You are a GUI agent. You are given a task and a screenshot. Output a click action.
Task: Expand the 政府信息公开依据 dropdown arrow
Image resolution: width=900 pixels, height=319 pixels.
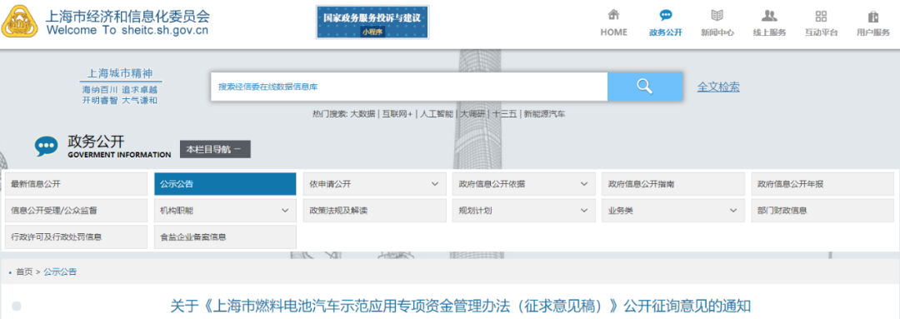tap(583, 184)
